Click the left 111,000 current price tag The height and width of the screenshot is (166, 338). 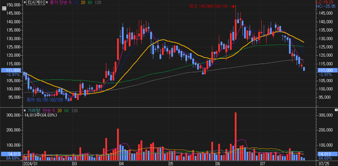pos(11,70)
